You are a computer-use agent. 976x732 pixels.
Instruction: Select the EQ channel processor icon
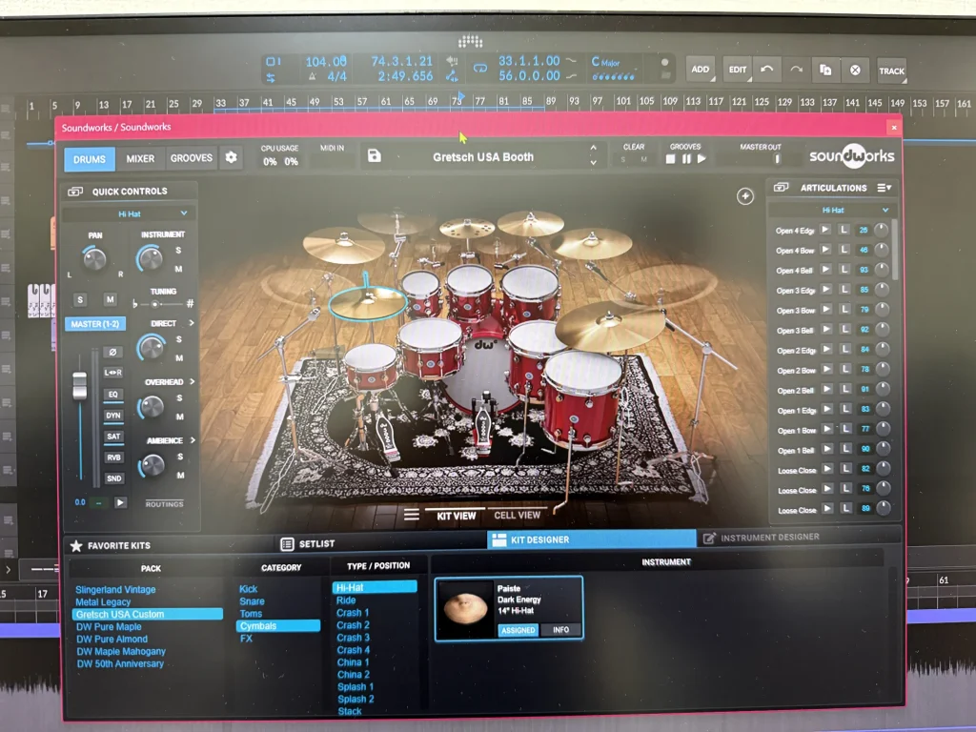(112, 394)
